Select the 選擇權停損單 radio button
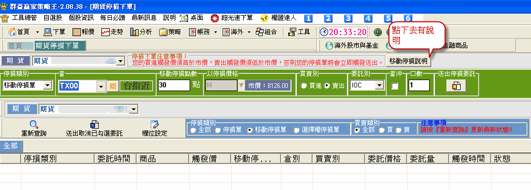The width and height of the screenshot is (531, 190). (x=296, y=130)
